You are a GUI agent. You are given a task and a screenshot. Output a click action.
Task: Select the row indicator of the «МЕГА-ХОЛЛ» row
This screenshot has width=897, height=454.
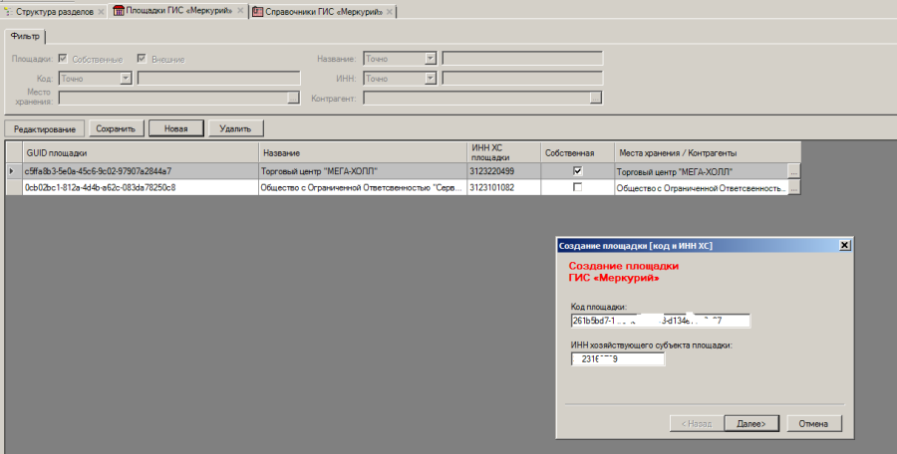14,171
